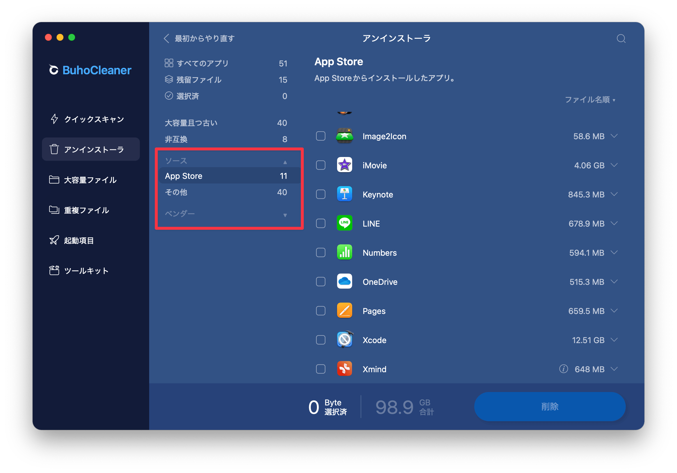The height and width of the screenshot is (473, 677).
Task: Click the Uninstaller trash icon
Action: point(54,149)
